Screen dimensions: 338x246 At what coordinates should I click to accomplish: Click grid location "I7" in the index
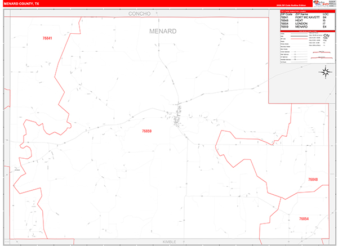point(324,24)
